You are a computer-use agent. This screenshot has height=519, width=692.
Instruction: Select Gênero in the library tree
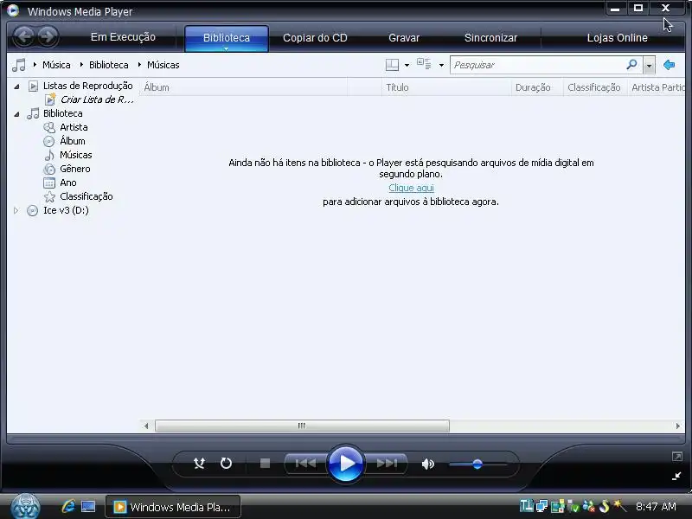(75, 169)
